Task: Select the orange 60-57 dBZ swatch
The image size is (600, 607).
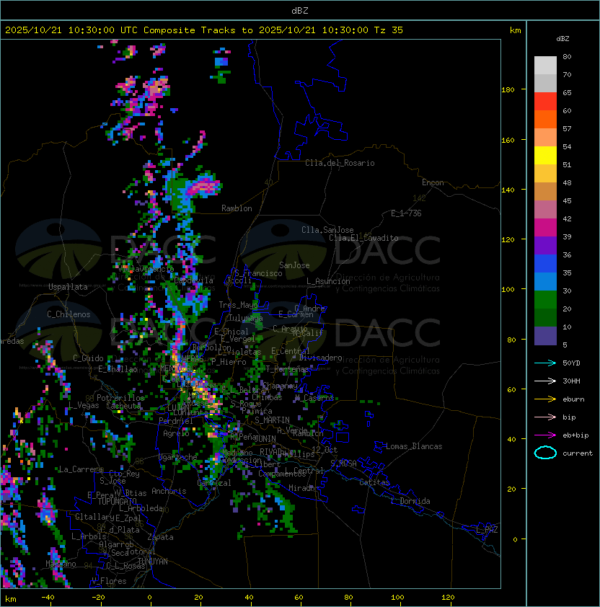Action: click(x=545, y=119)
